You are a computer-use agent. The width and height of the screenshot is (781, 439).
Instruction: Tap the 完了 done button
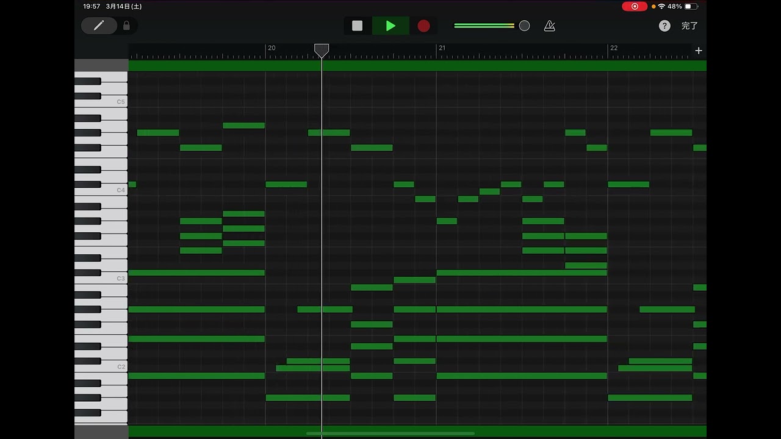point(689,26)
